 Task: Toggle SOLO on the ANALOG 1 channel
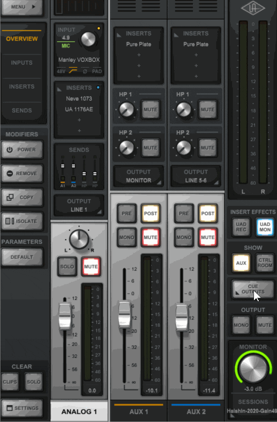(x=67, y=267)
